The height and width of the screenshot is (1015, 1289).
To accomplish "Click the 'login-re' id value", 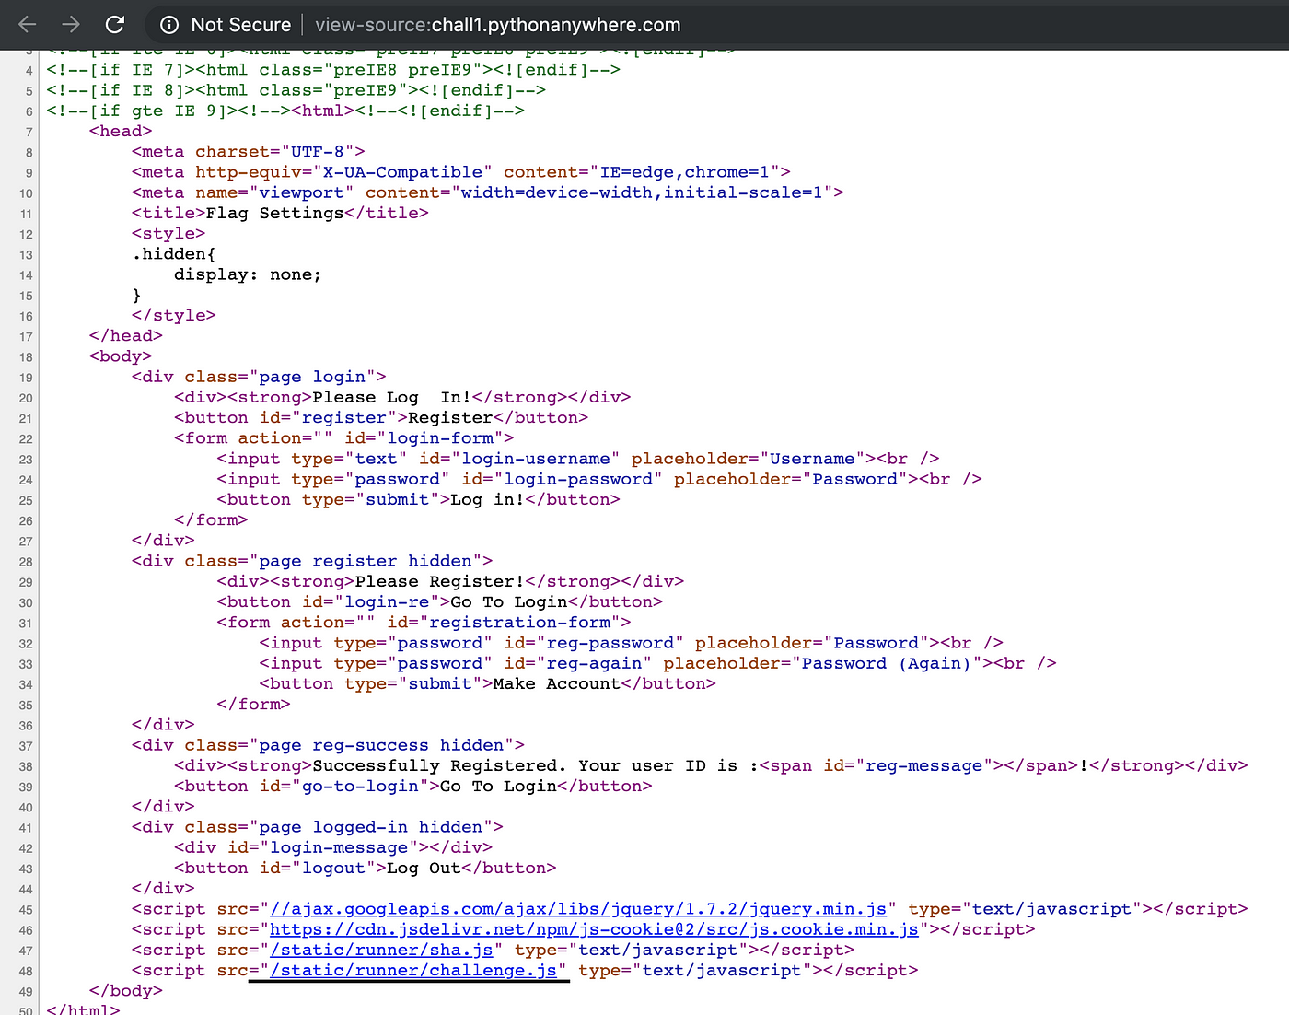I will [x=387, y=601].
